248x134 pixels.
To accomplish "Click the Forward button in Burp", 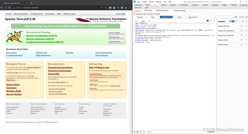I will pyautogui.click(x=139, y=17).
